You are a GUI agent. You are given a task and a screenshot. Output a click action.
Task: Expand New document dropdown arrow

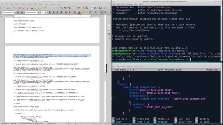click(6, 8)
